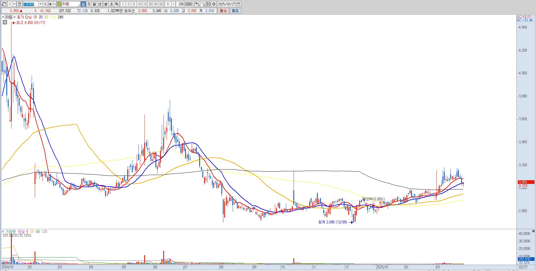The width and height of the screenshot is (536, 271).
Task: Expand the dropdown next to 주 button
Action: pyautogui.click(x=14, y=4)
